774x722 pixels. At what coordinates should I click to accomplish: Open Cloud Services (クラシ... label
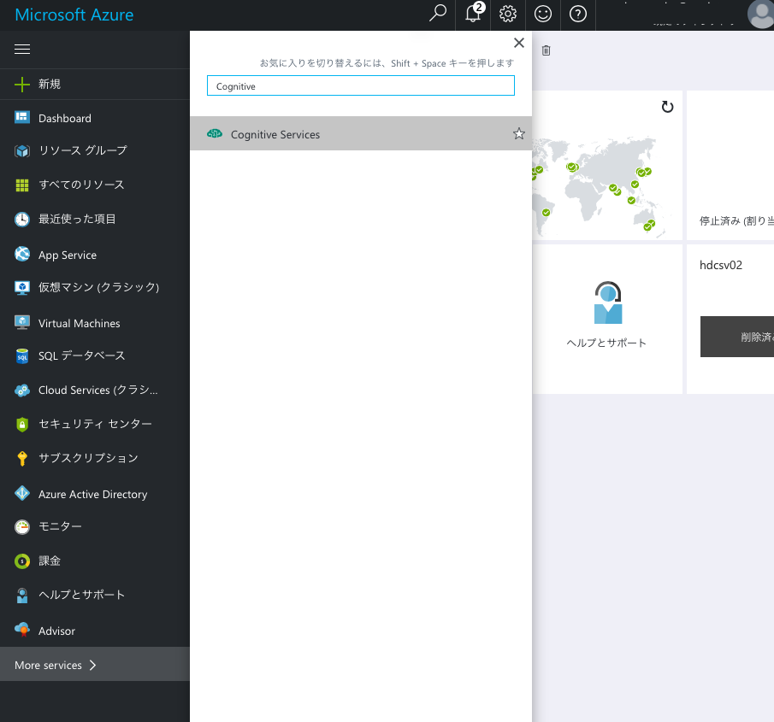click(x=98, y=390)
